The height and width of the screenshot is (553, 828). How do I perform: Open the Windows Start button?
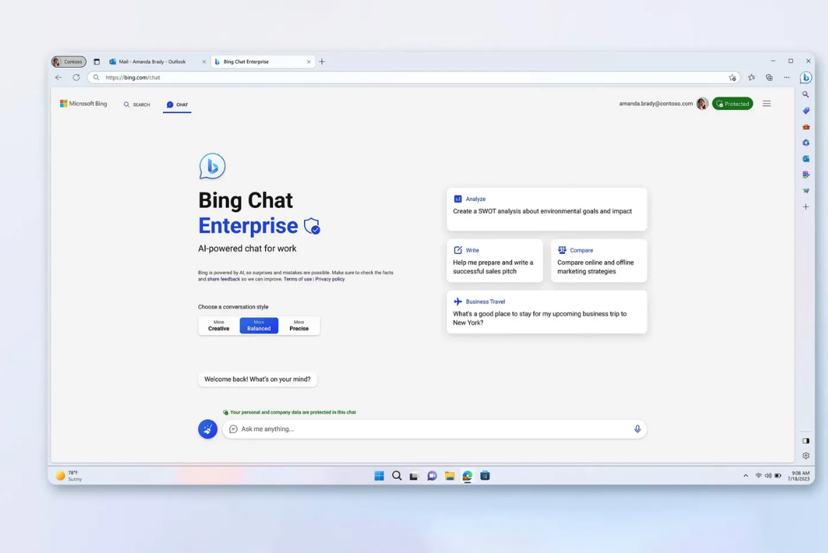click(x=379, y=476)
